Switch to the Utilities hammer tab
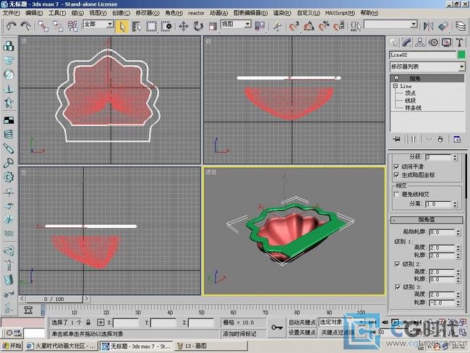Image resolution: width=470 pixels, height=353 pixels. (460, 43)
